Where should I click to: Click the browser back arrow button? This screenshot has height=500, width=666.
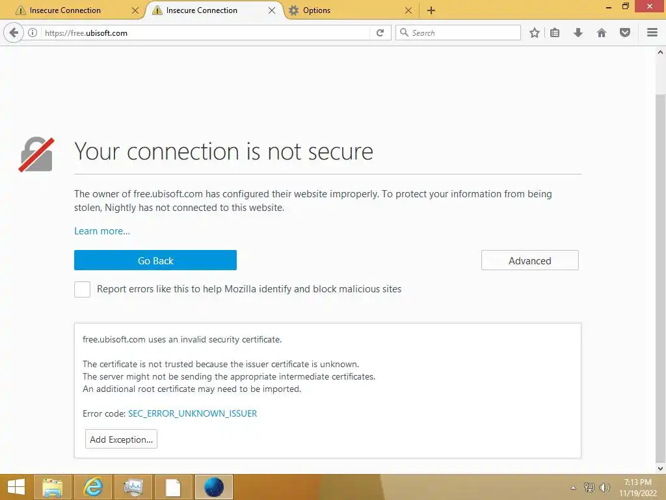(14, 33)
